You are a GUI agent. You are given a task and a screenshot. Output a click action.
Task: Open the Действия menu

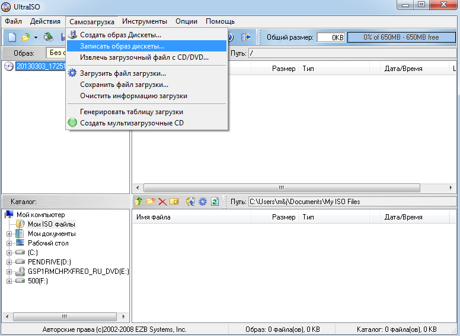click(x=45, y=21)
